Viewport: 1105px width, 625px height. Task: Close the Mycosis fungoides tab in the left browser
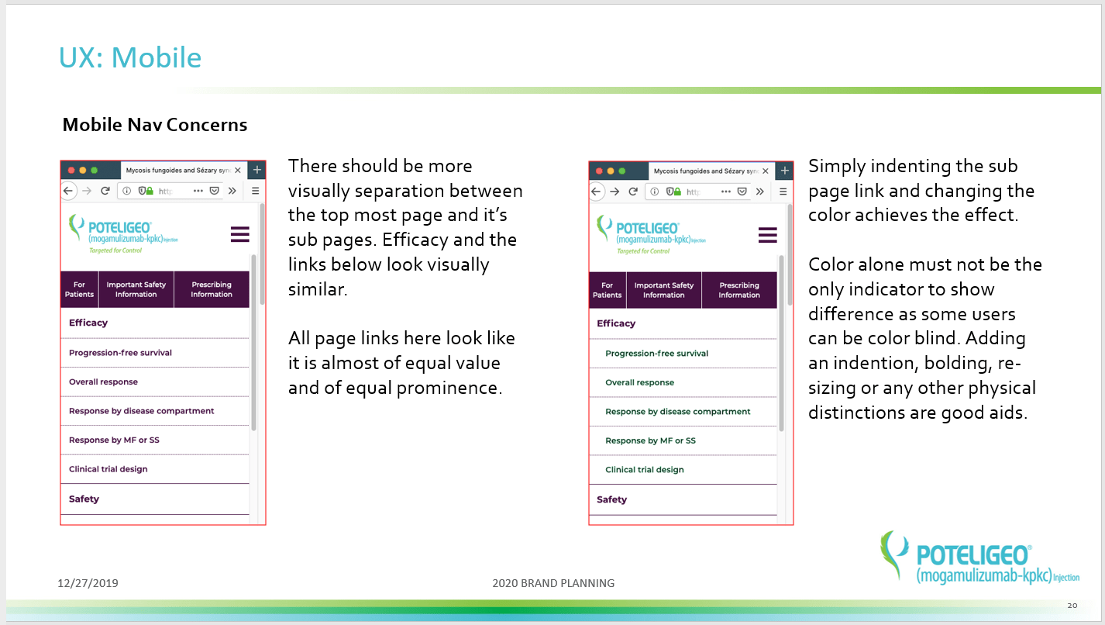coord(238,170)
